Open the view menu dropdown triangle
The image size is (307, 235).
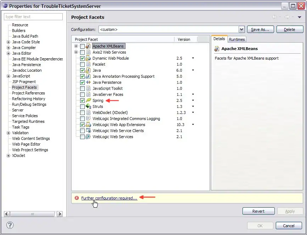(299, 17)
